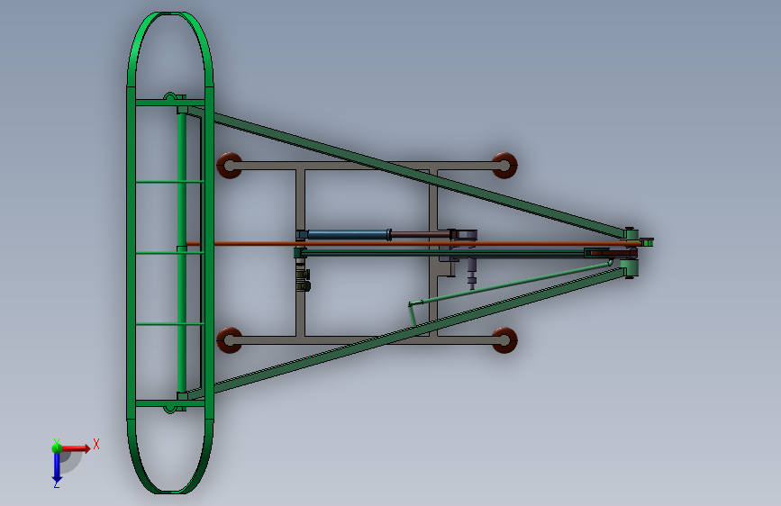The width and height of the screenshot is (781, 506).
Task: Select the lower-left brown round pad
Action: (x=230, y=340)
